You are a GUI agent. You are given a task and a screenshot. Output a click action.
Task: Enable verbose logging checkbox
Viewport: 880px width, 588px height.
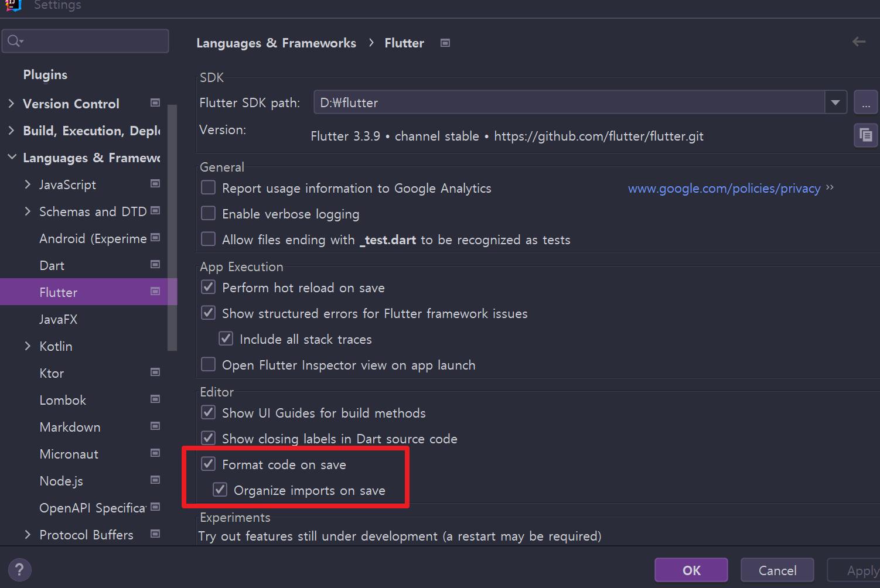coord(208,213)
